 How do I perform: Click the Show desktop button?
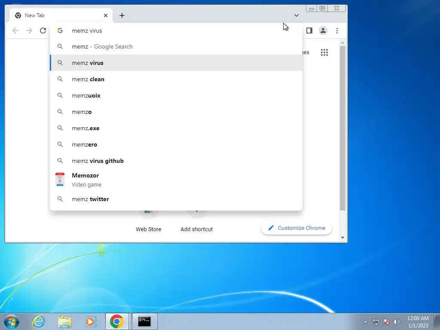(x=437, y=321)
